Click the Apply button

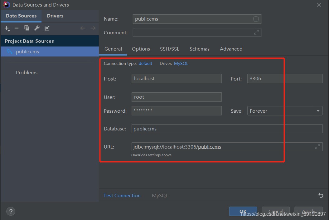(308, 211)
